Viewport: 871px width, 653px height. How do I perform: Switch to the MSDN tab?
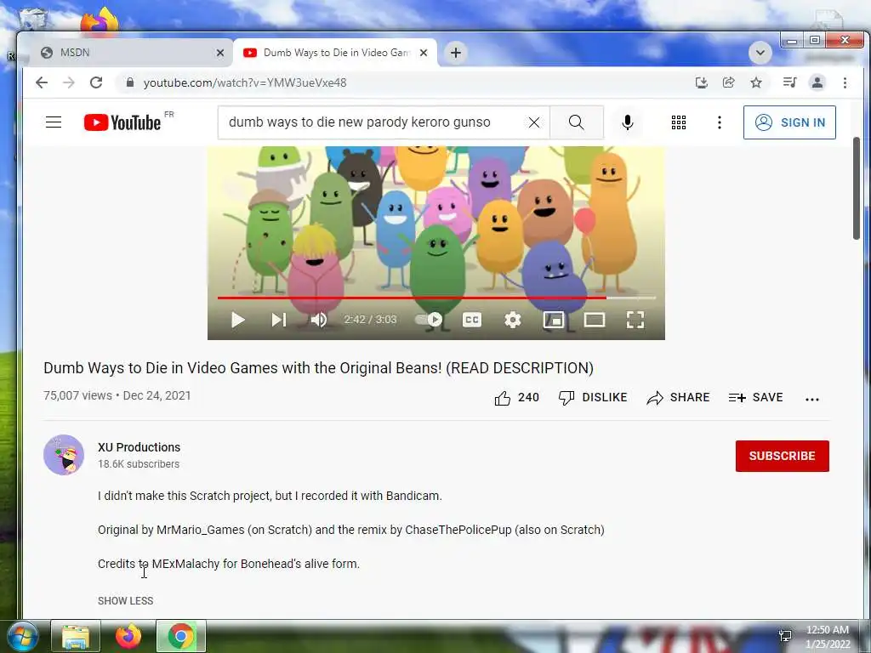click(x=129, y=53)
